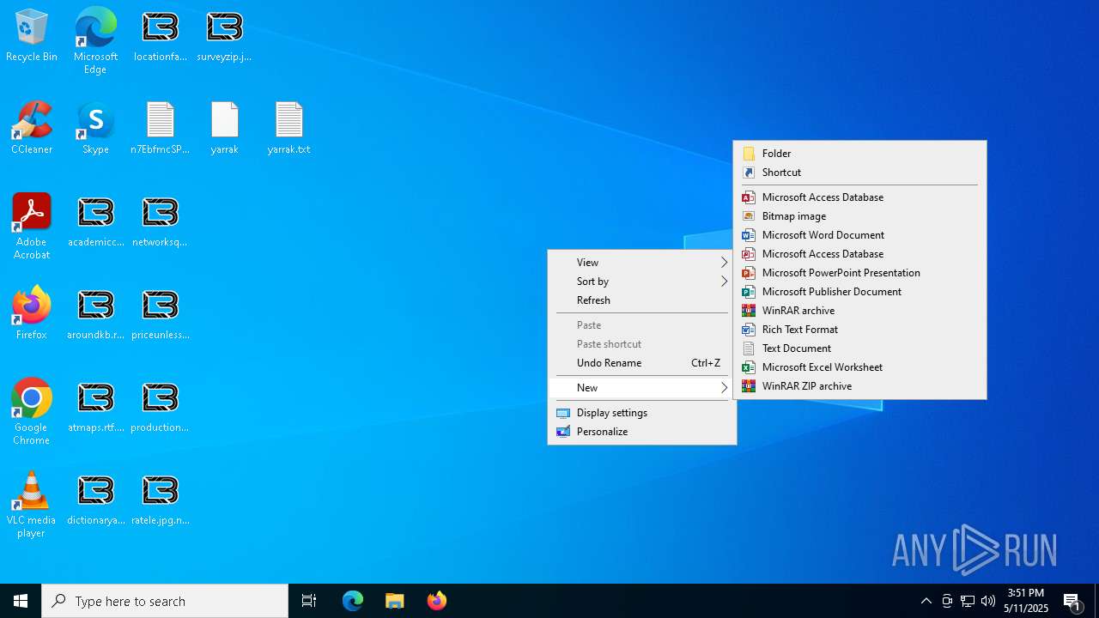The height and width of the screenshot is (618, 1099).
Task: Create a new Text Document
Action: click(x=859, y=348)
